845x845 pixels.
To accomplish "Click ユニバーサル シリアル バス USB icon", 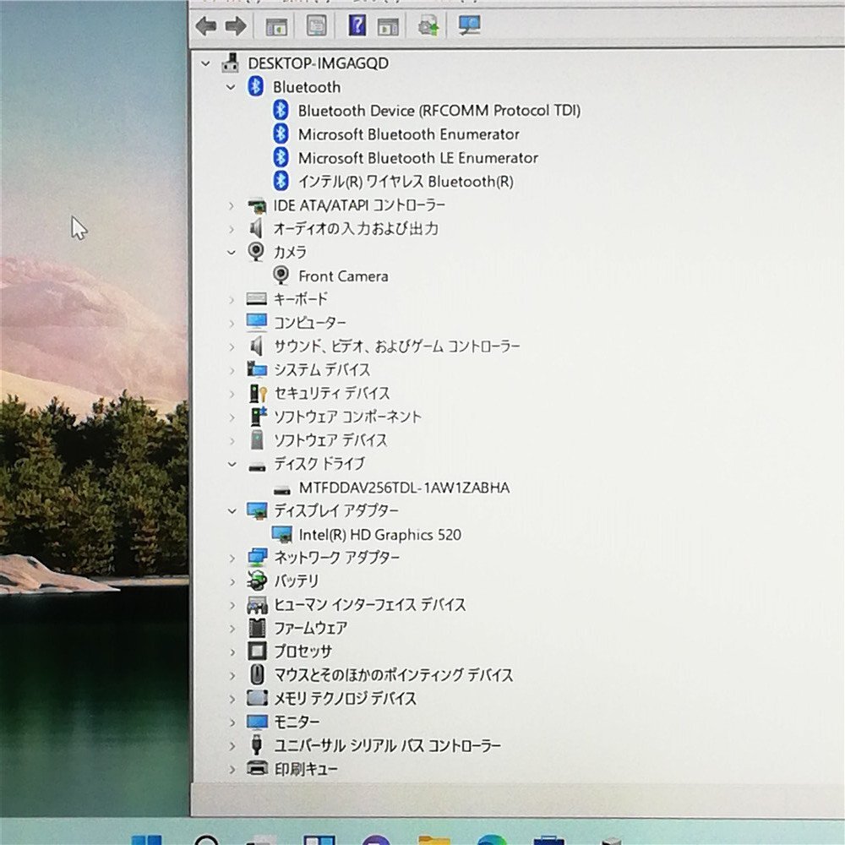I will (257, 745).
